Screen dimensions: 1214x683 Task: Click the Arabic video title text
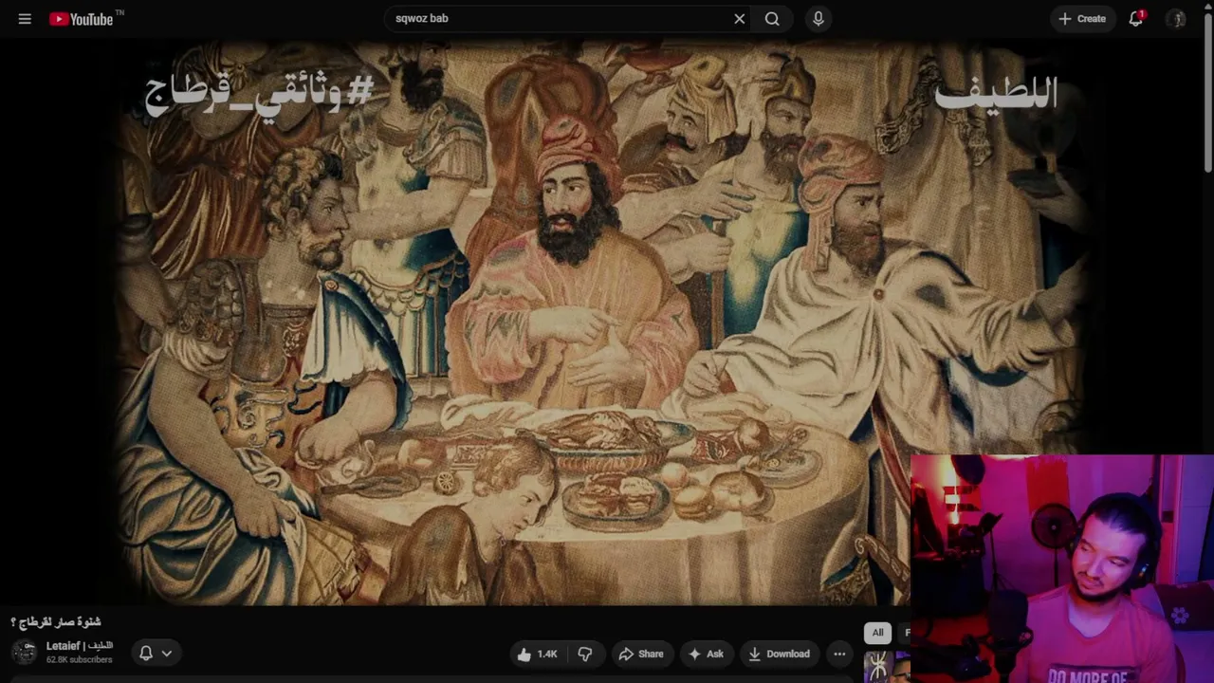(55, 622)
